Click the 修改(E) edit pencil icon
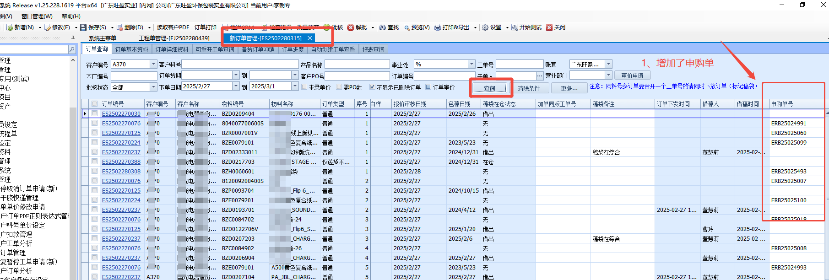829x280 pixels. 48,27
